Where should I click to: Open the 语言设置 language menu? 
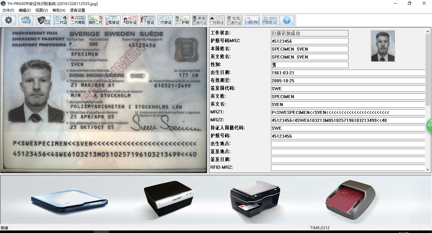[77, 10]
